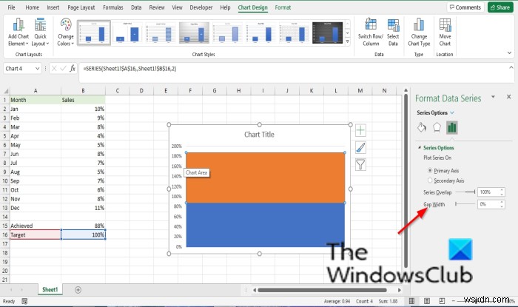Click the Select All corner triangle
518x307 pixels.
pos(6,91)
